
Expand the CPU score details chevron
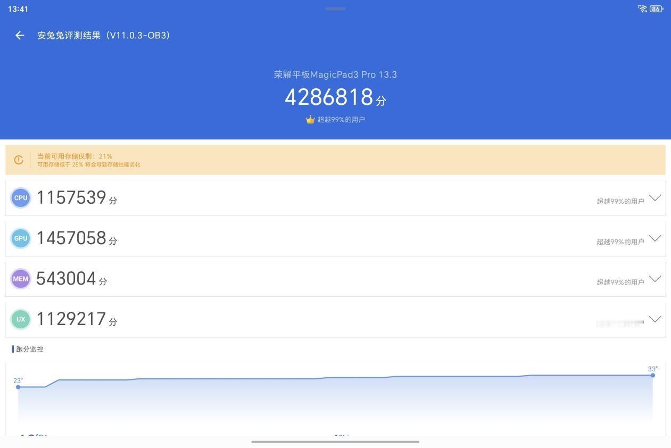tap(655, 198)
